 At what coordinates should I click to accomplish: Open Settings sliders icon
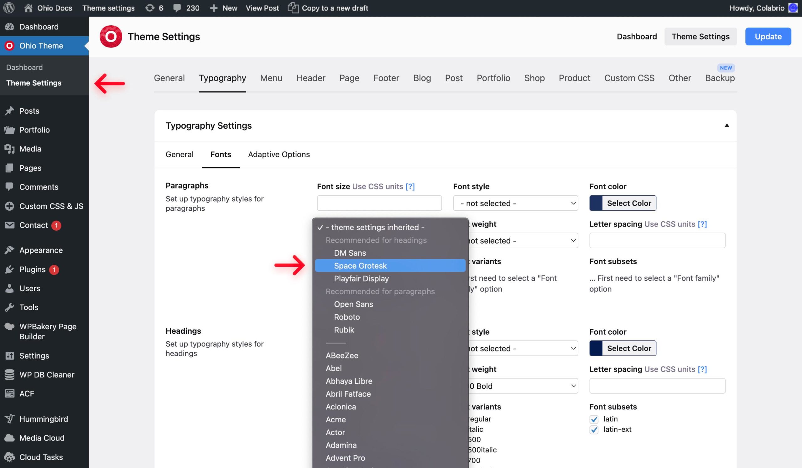coord(9,355)
